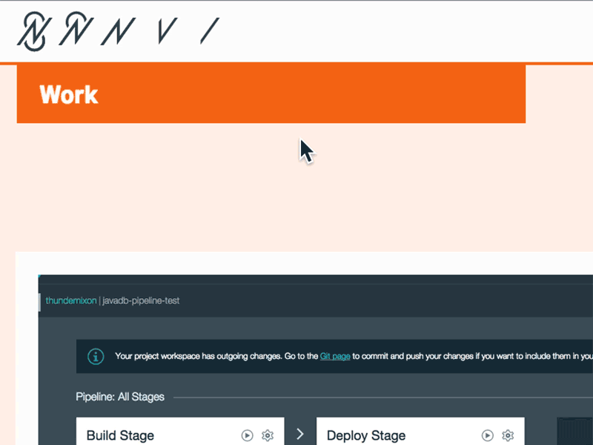593x445 pixels.
Task: Open the Work section header
Action: (68, 94)
